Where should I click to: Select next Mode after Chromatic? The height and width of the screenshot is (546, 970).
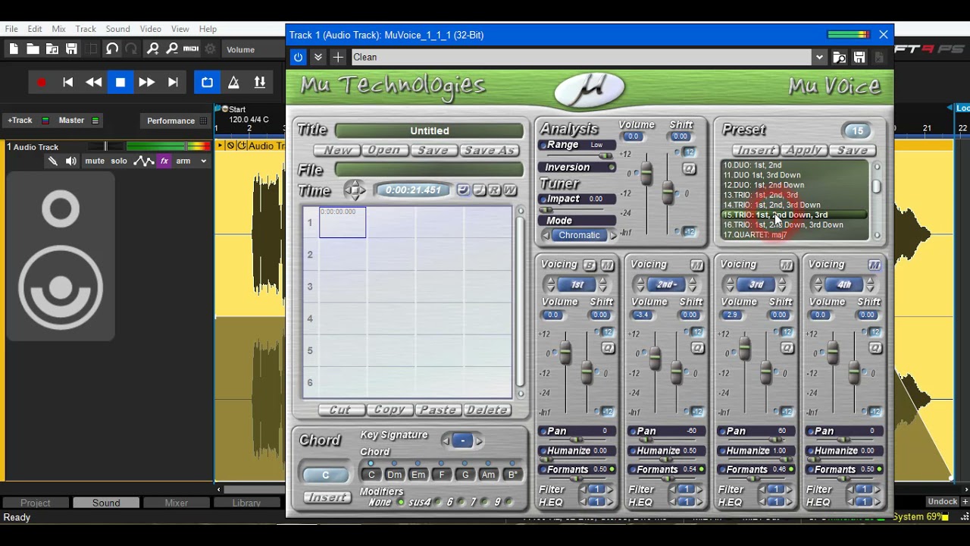pos(613,235)
